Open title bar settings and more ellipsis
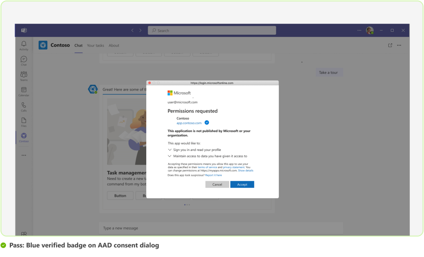The width and height of the screenshot is (424, 257). 359,30
